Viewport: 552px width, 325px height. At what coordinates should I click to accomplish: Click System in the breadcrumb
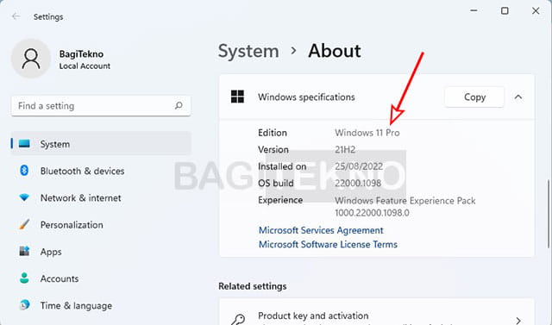click(x=248, y=51)
